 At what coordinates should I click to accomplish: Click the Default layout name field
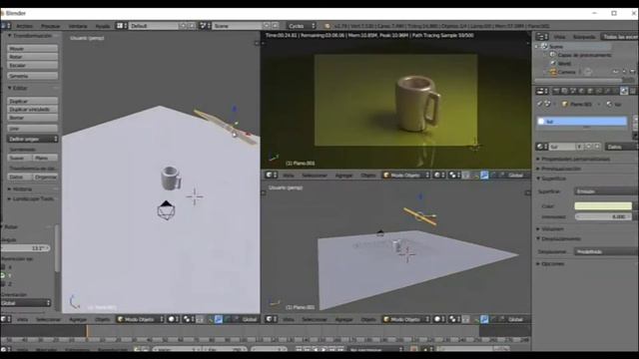tap(153, 26)
